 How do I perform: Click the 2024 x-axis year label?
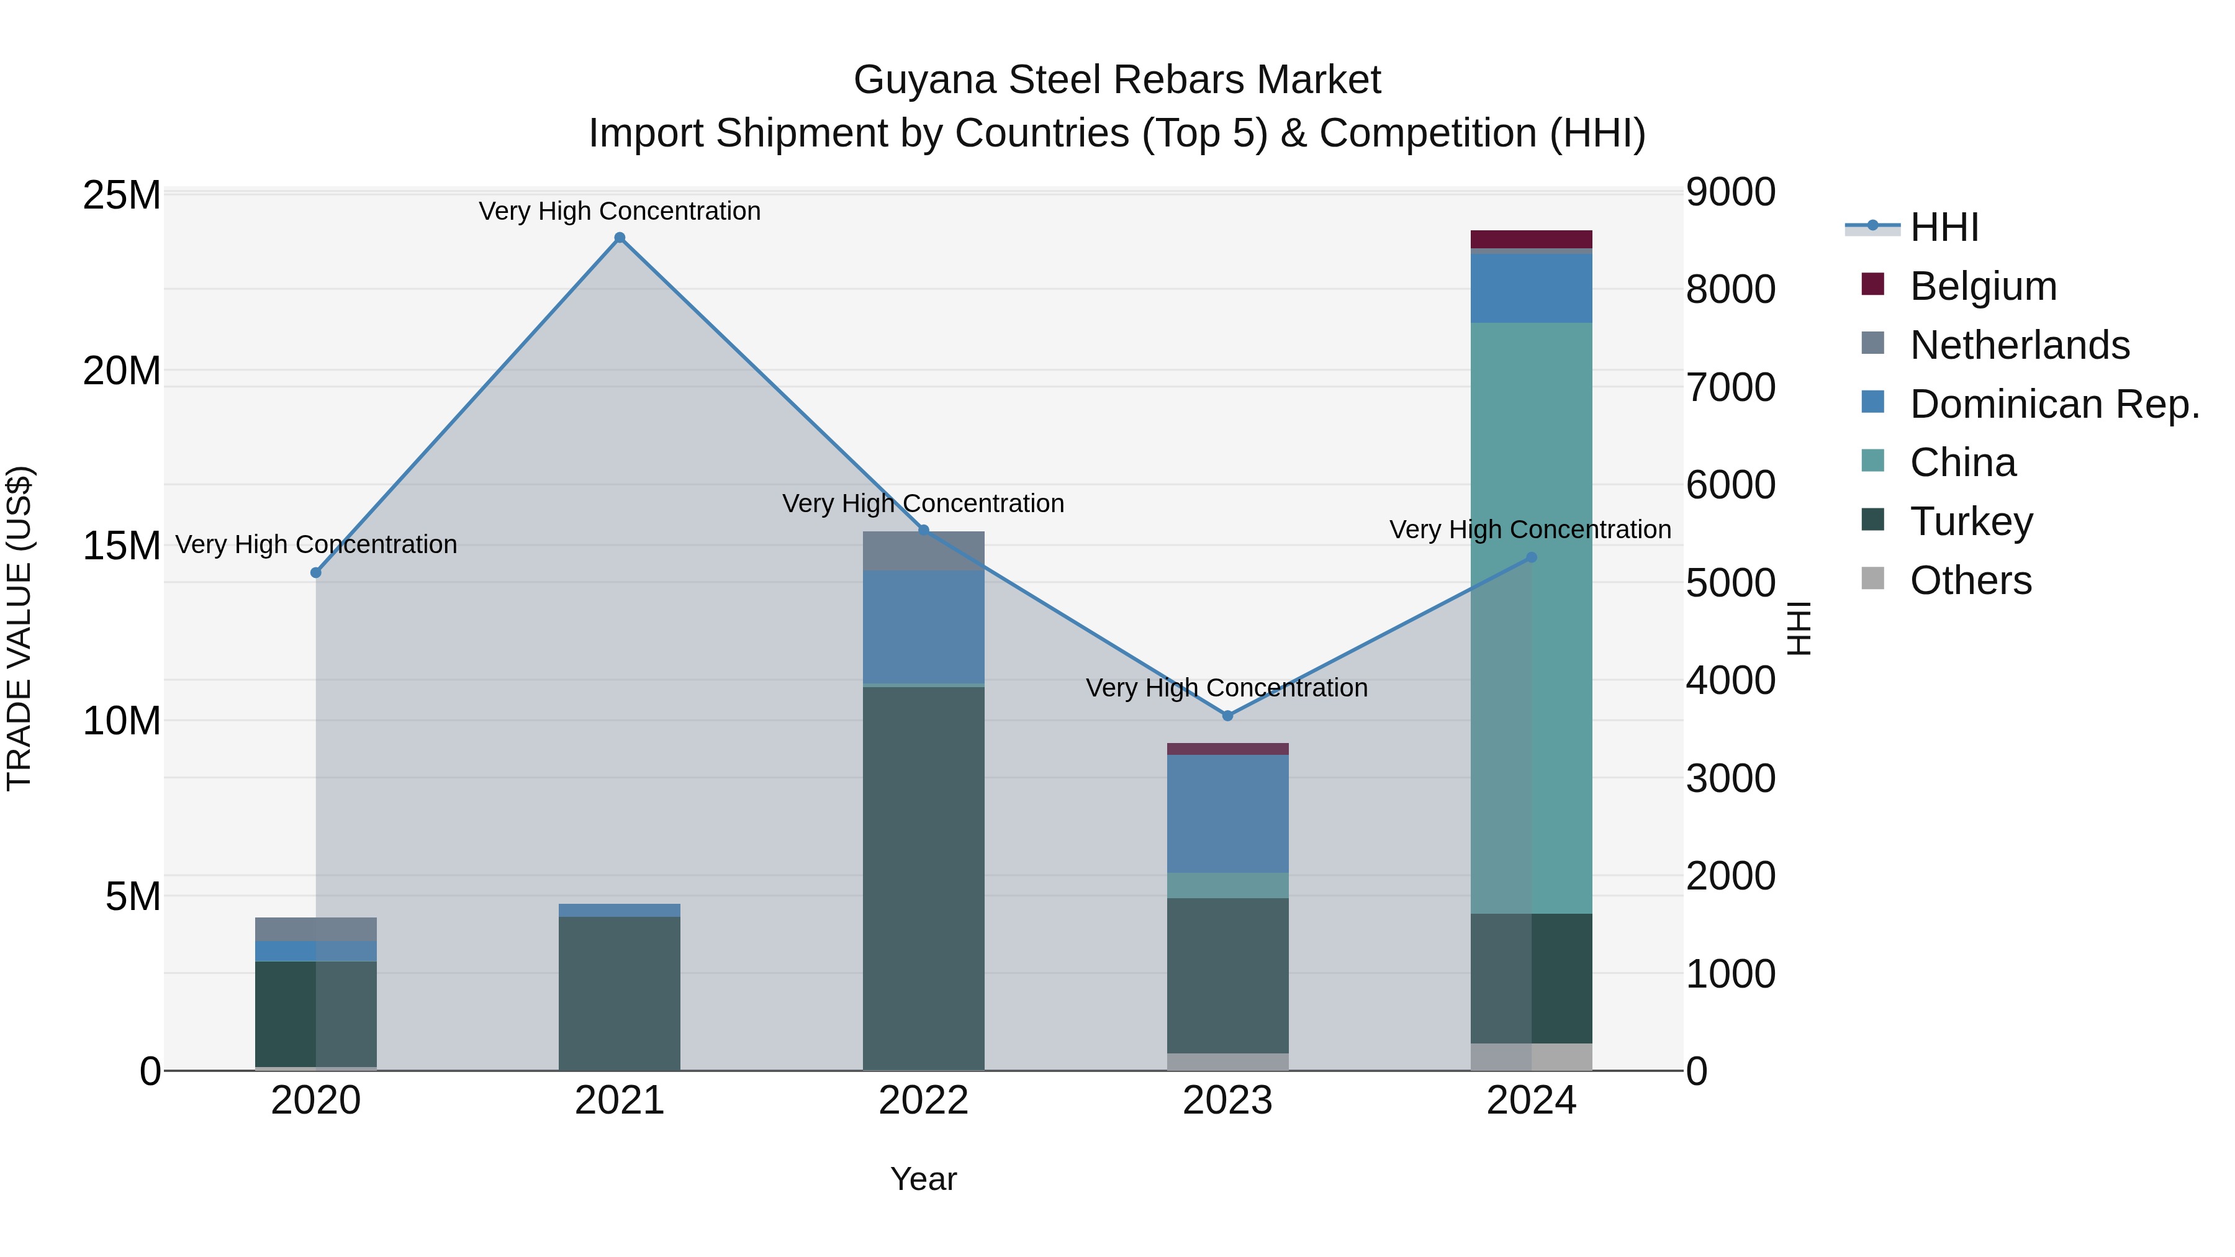(1532, 1101)
